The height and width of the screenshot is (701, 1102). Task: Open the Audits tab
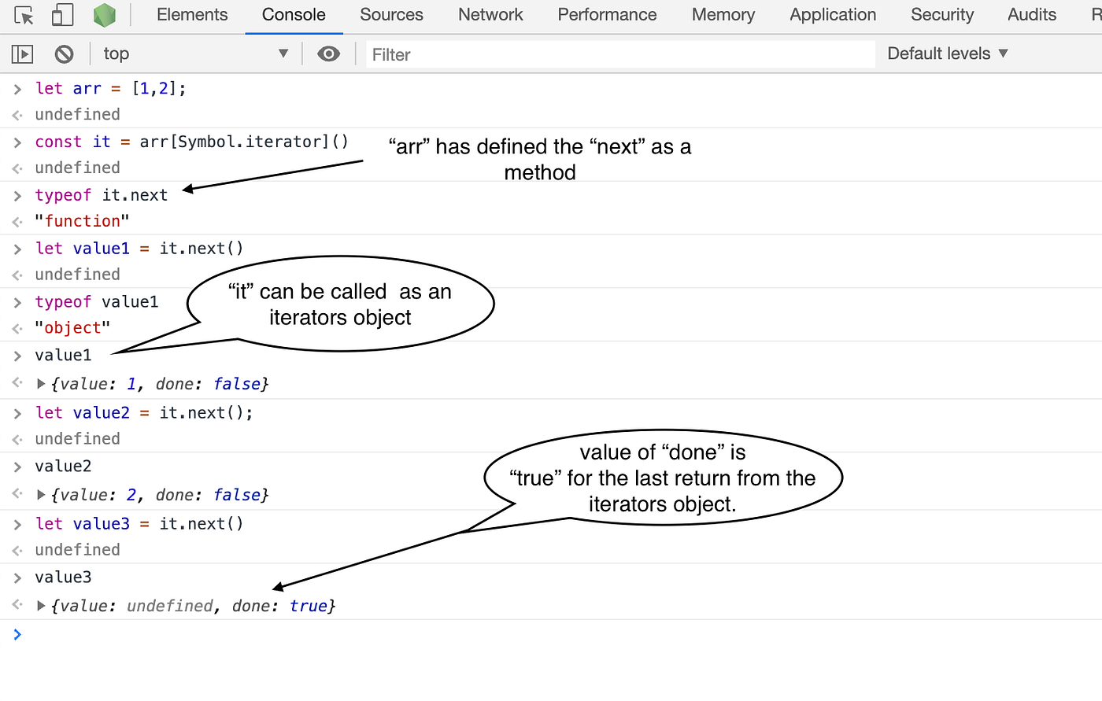1032,14
